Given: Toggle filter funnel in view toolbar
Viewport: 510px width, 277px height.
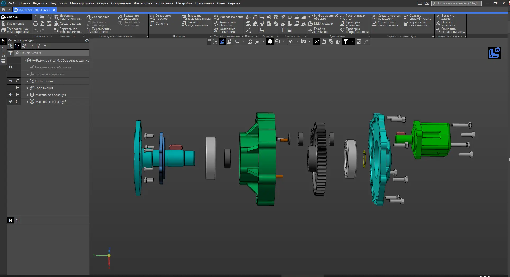Looking at the screenshot, I should [x=345, y=41].
